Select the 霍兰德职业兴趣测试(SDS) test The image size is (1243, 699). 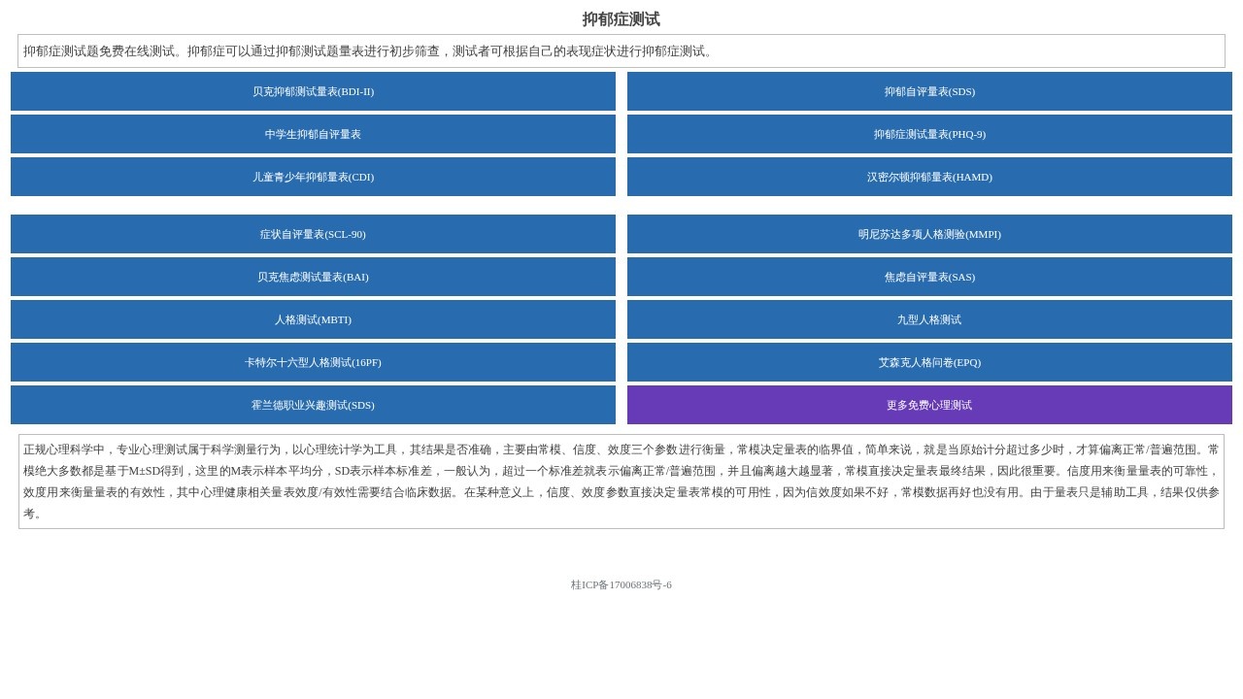tap(313, 405)
